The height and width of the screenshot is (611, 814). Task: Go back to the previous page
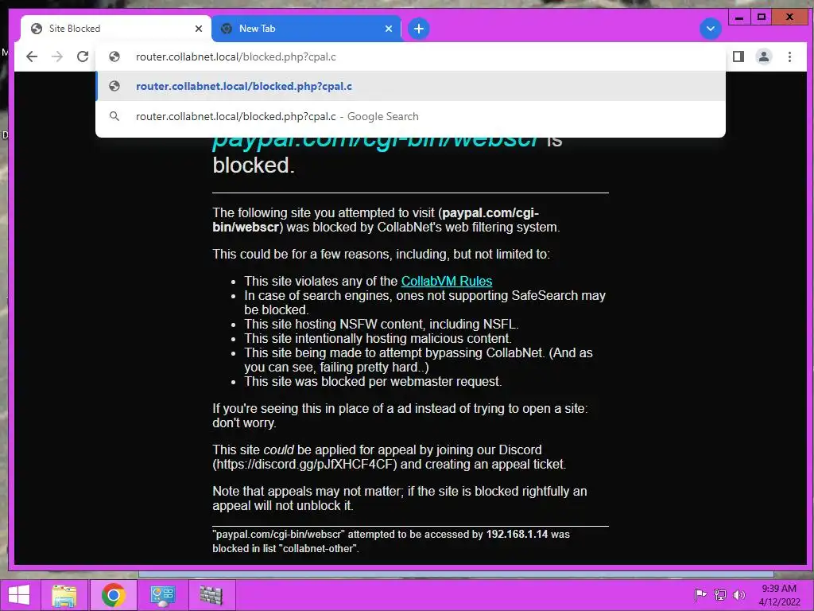(32, 56)
